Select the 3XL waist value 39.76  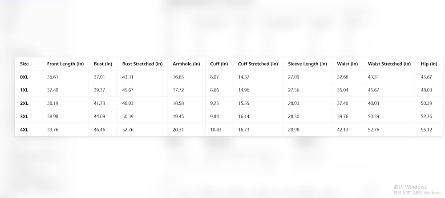[343, 116]
